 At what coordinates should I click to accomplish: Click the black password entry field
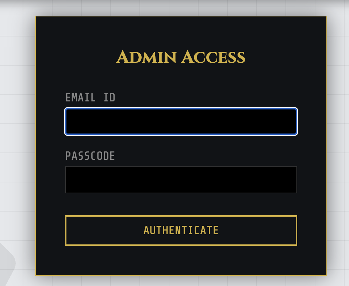181,180
